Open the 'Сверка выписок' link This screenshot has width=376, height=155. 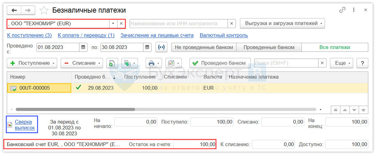click(x=25, y=125)
